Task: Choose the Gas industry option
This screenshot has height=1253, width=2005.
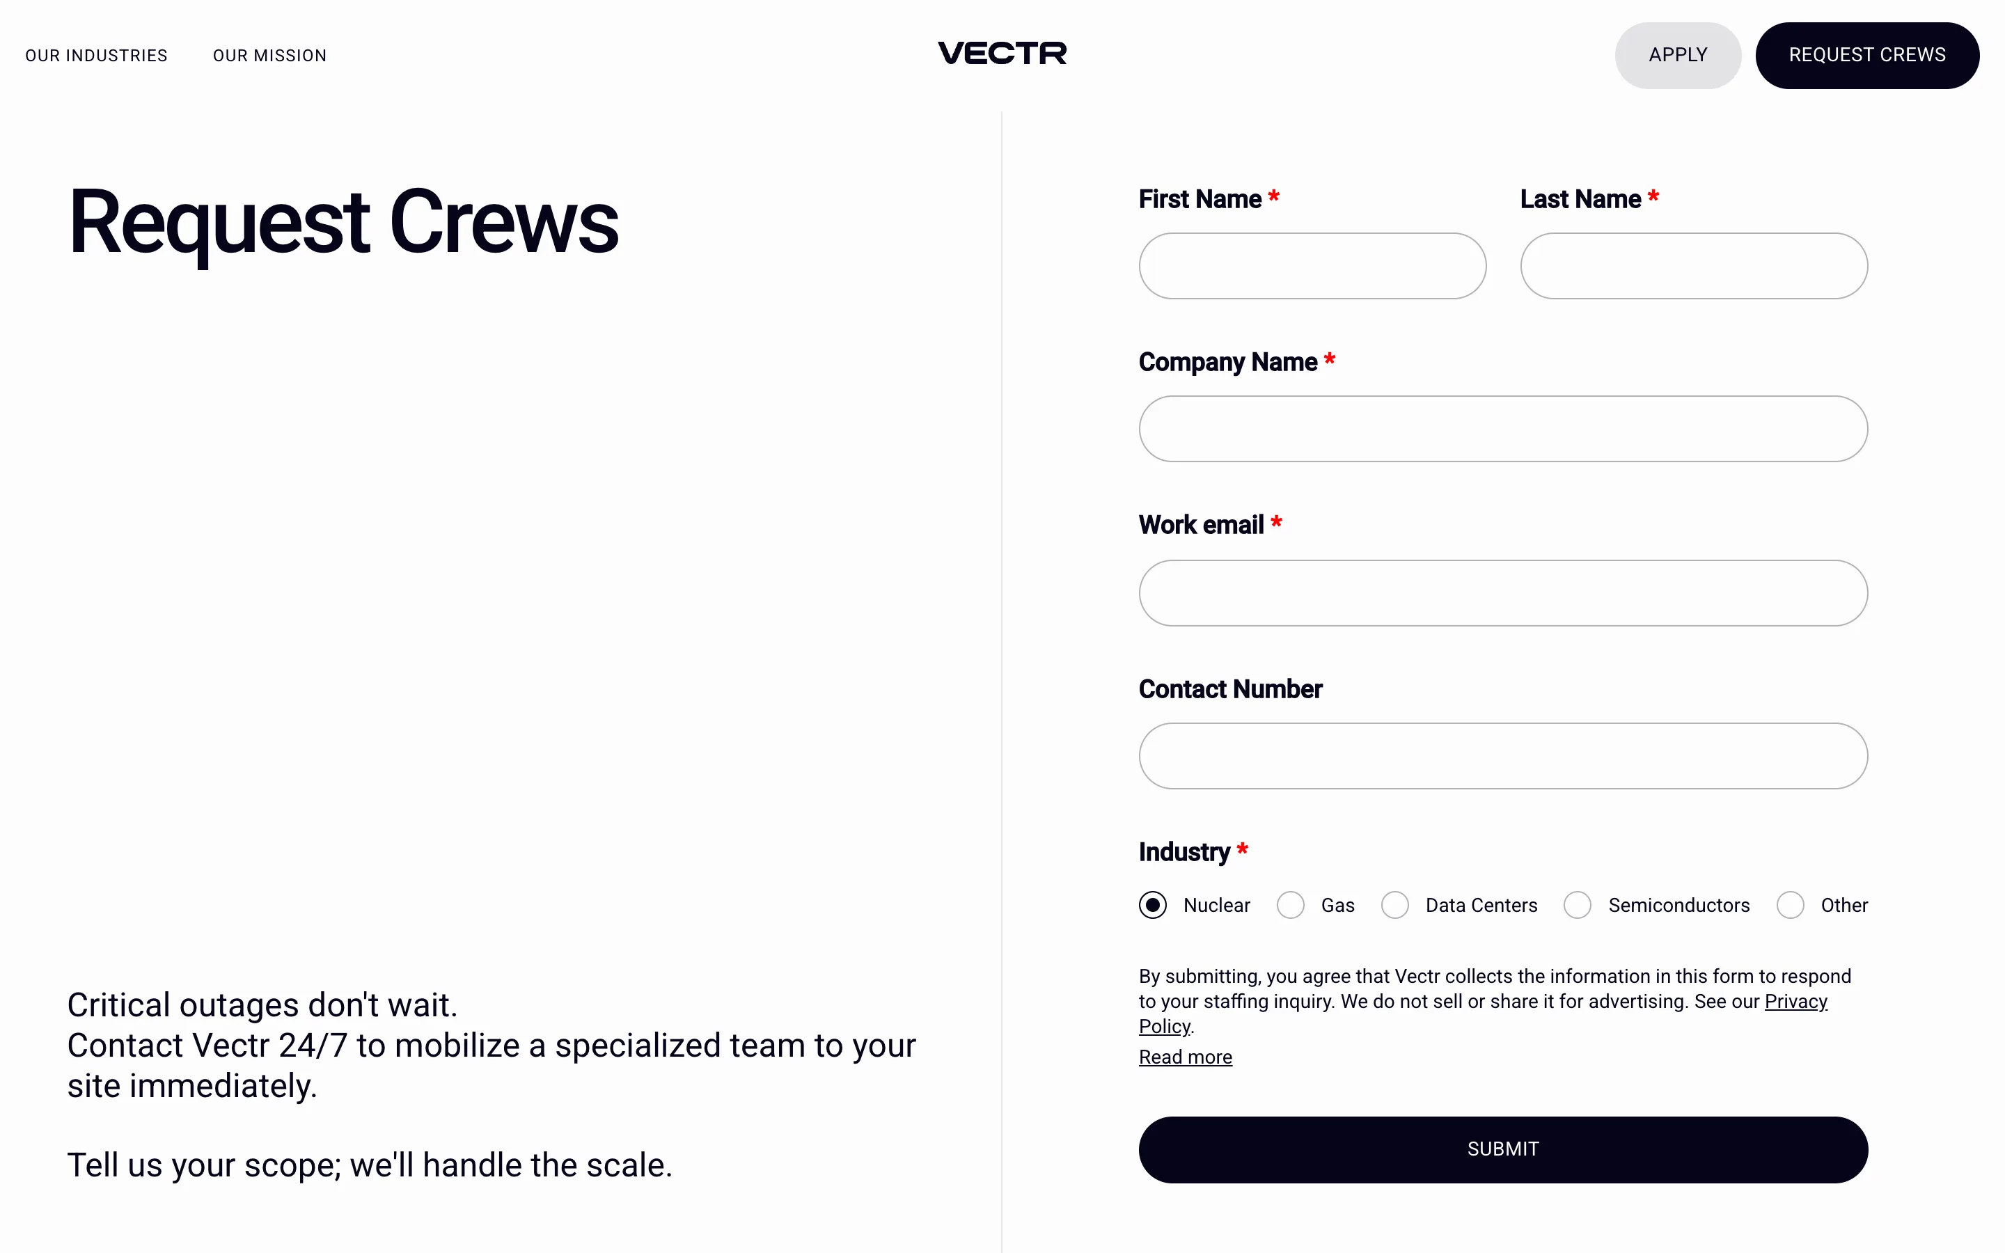Action: pos(1291,905)
